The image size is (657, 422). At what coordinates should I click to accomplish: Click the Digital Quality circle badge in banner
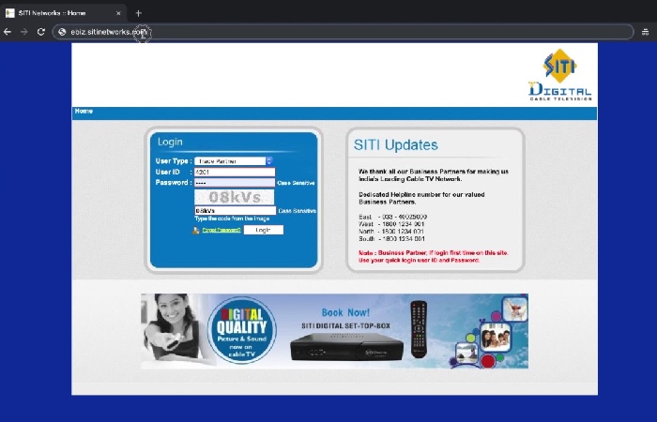242,330
